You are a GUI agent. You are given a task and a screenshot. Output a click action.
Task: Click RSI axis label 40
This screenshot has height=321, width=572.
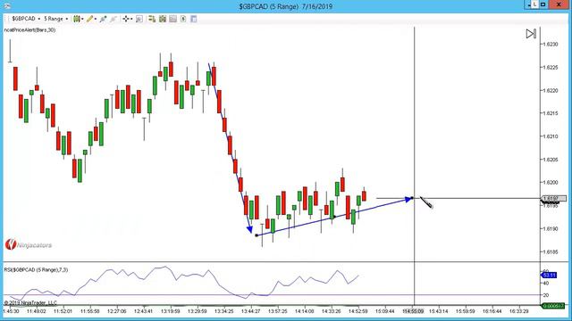point(546,284)
